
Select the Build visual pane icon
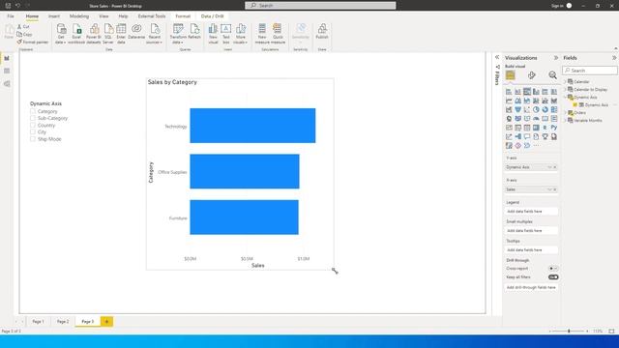510,75
